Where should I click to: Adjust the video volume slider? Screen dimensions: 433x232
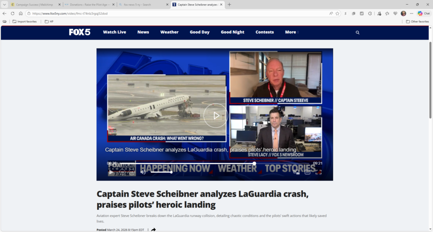162,172
